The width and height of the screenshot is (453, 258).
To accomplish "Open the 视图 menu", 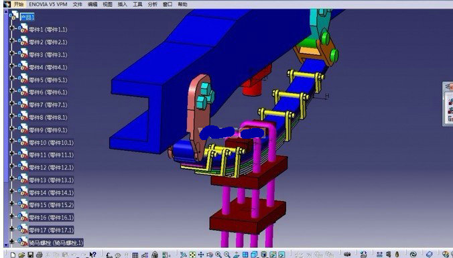I will point(107,4).
